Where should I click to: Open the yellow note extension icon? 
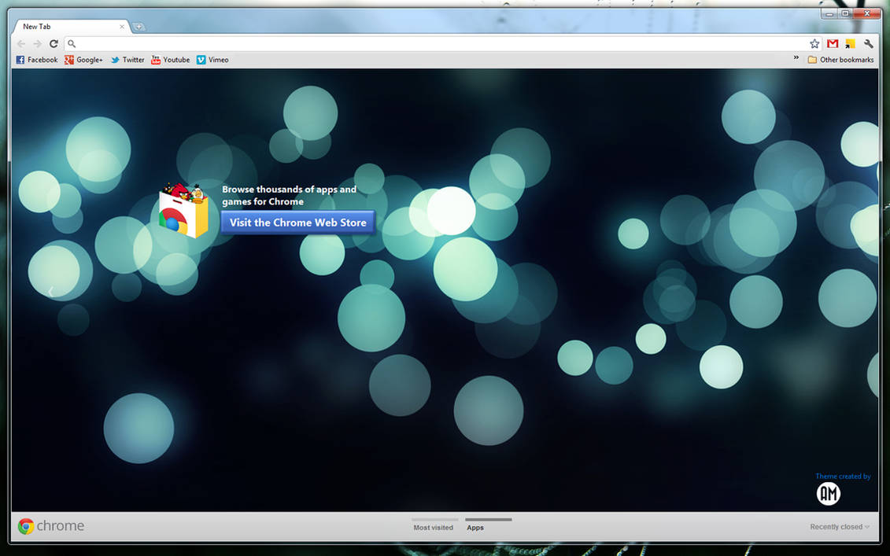[x=851, y=44]
